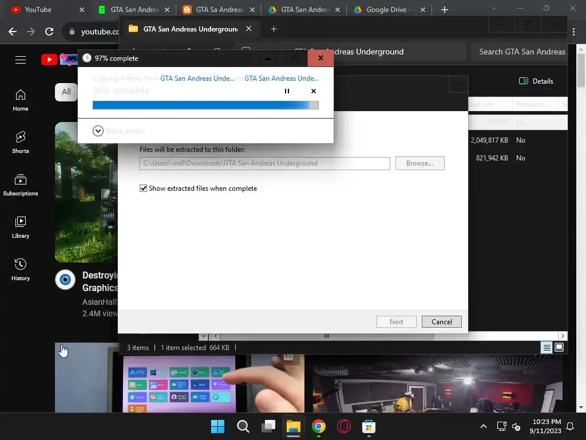Show hidden system tray icons
The image size is (586, 440).
coord(483,426)
